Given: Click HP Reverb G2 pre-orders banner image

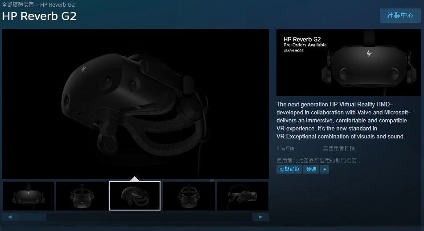Looking at the screenshot, I should pyautogui.click(x=349, y=63).
